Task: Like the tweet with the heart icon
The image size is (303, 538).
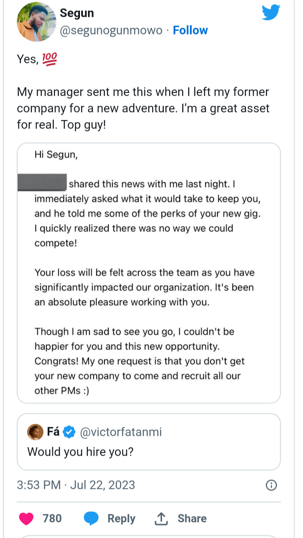Action: (x=27, y=518)
